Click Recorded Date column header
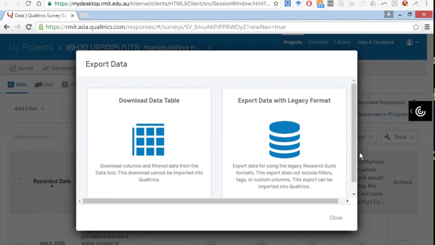 tap(52, 181)
